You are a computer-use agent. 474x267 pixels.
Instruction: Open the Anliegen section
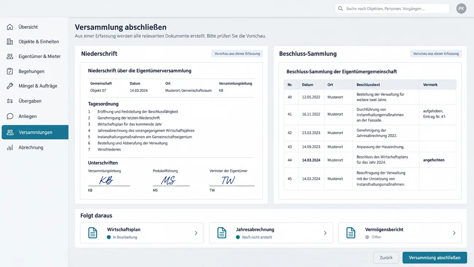pos(35,116)
